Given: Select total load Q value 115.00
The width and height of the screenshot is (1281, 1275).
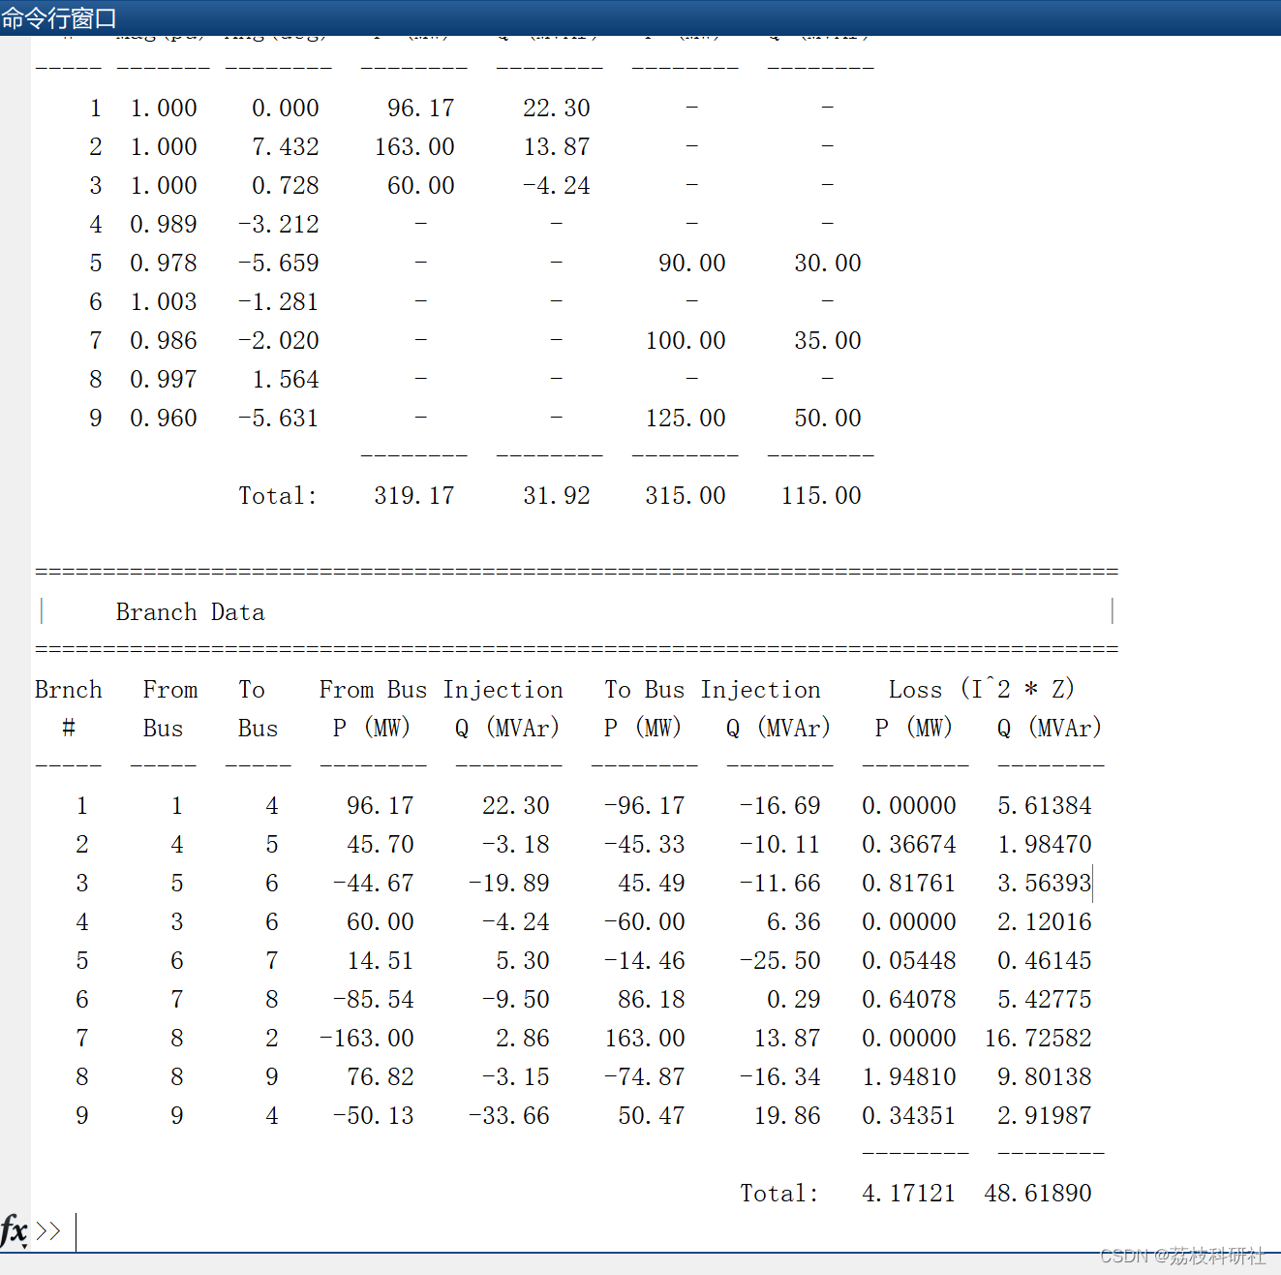Looking at the screenshot, I should (821, 496).
